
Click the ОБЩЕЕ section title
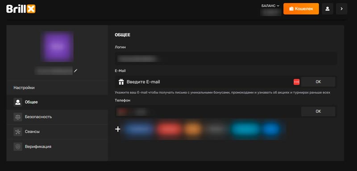122,35
